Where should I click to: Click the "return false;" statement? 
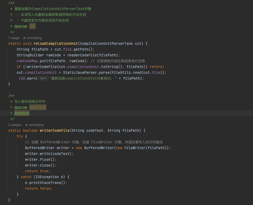coord(39,189)
